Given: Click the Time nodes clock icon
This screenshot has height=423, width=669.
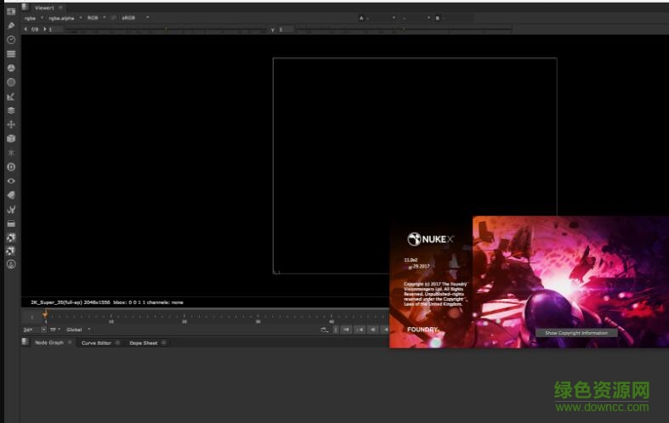Looking at the screenshot, I should coord(11,40).
